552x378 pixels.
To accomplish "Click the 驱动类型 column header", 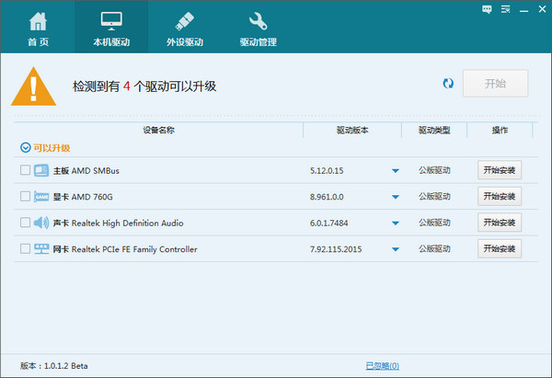I will click(434, 131).
